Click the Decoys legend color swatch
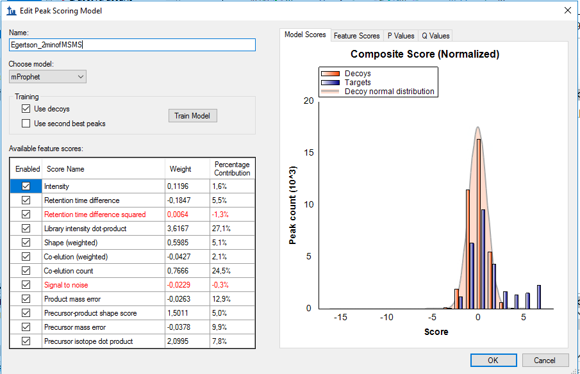Viewport: 580px width, 374px height. point(331,74)
